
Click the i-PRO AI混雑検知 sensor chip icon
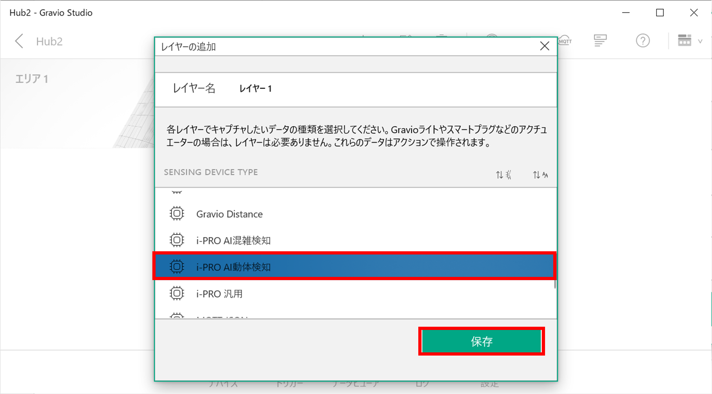click(177, 240)
